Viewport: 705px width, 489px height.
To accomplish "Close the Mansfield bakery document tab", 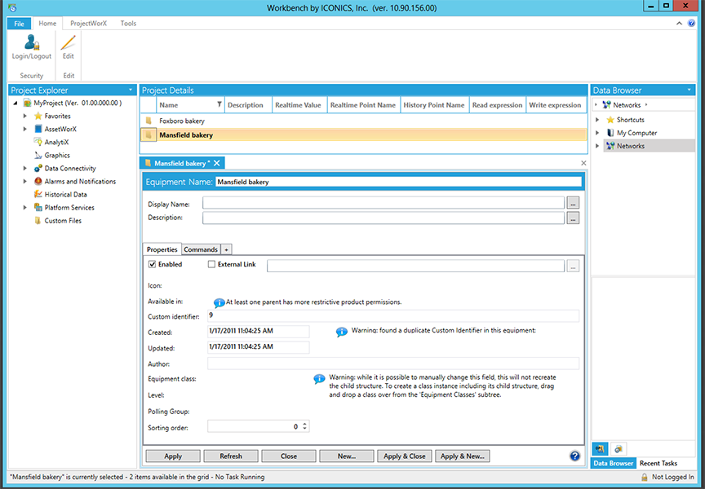I will click(x=217, y=163).
